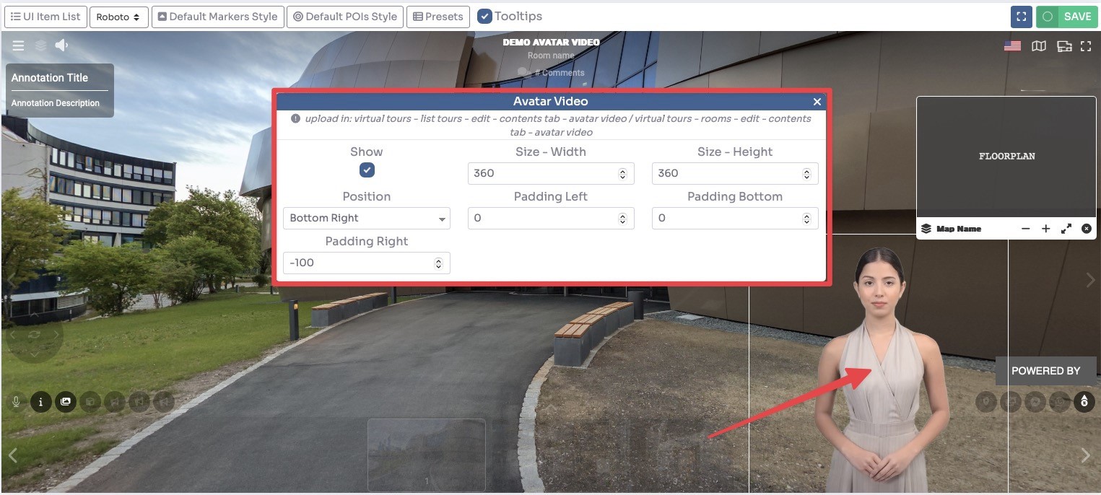
Task: Open the Default Markers Style button
Action: (x=217, y=16)
